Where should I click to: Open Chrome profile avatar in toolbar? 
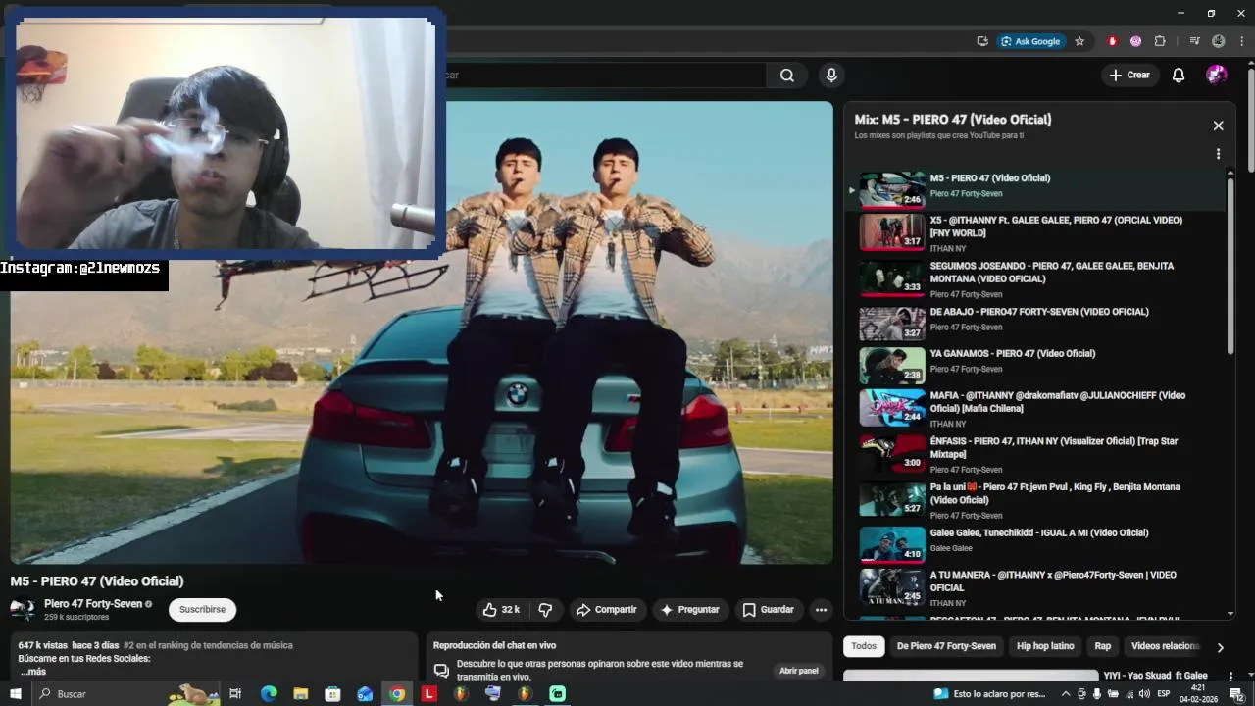click(x=1219, y=41)
